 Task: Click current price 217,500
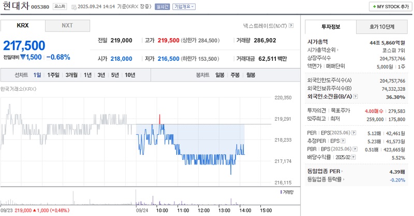(24, 45)
